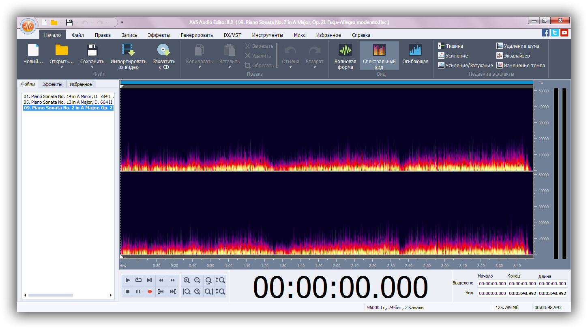Image resolution: width=588 pixels, height=329 pixels.
Task: Open the Эквалайзер effect
Action: [513, 56]
